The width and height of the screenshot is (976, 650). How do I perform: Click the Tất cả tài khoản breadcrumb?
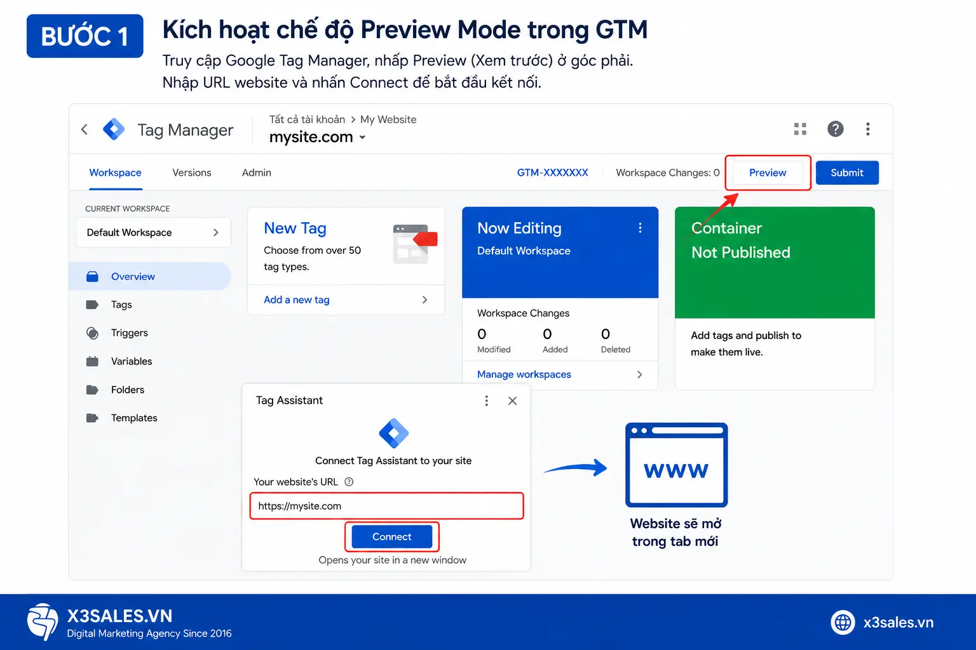(x=308, y=119)
